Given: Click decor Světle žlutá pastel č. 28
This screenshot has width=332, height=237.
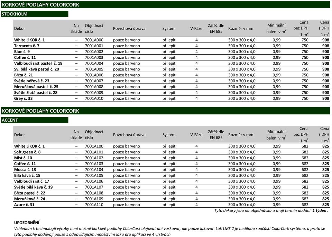Looking at the screenshot, I should click(x=36, y=93).
